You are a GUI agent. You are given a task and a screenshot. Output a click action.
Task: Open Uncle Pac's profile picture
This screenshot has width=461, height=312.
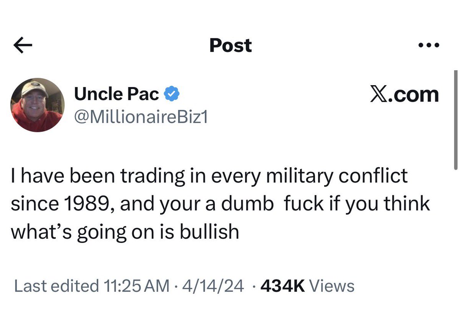pos(37,105)
